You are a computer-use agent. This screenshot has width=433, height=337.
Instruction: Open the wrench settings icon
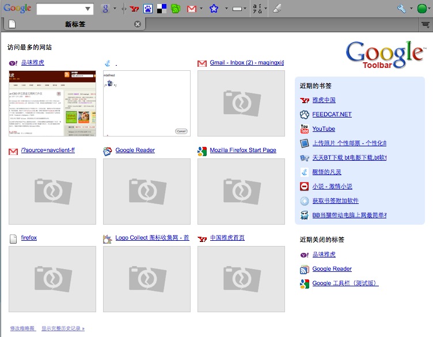(x=401, y=9)
